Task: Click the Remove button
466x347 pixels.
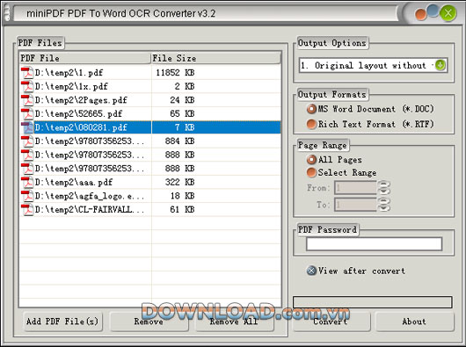Action: coord(149,322)
